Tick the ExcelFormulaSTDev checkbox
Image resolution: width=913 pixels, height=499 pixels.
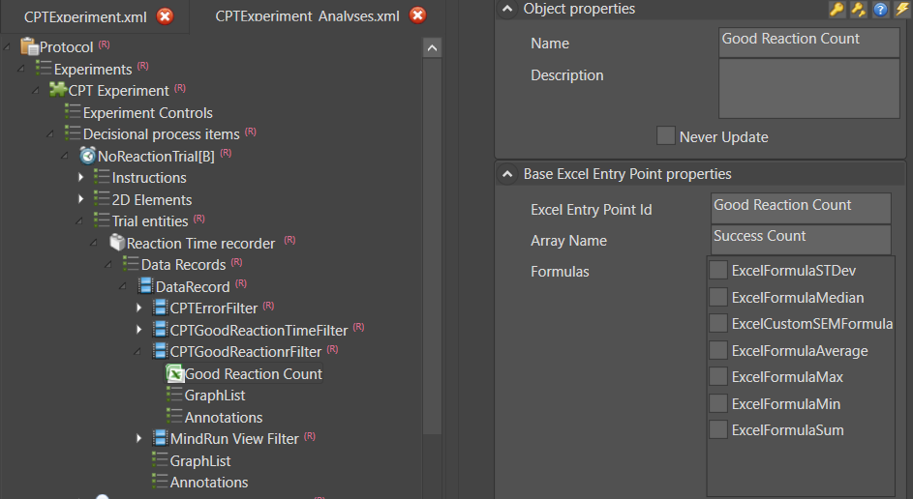coord(718,270)
